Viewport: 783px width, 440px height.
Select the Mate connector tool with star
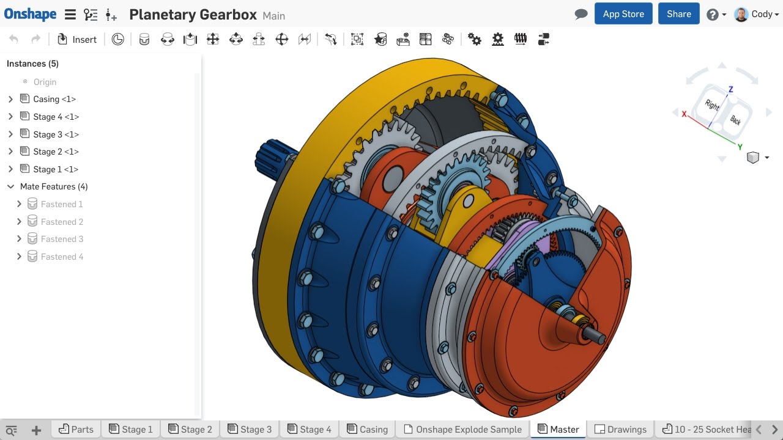[x=380, y=39]
